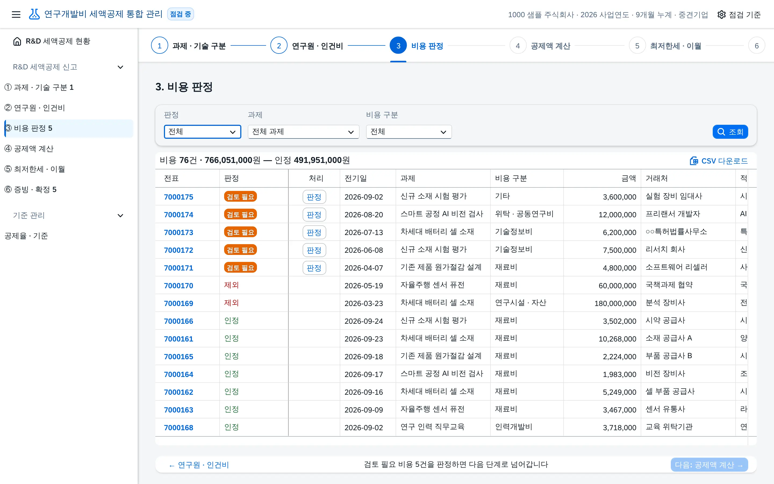The width and height of the screenshot is (774, 484).
Task: Collapse the 기준 관리 section
Action: (120, 216)
